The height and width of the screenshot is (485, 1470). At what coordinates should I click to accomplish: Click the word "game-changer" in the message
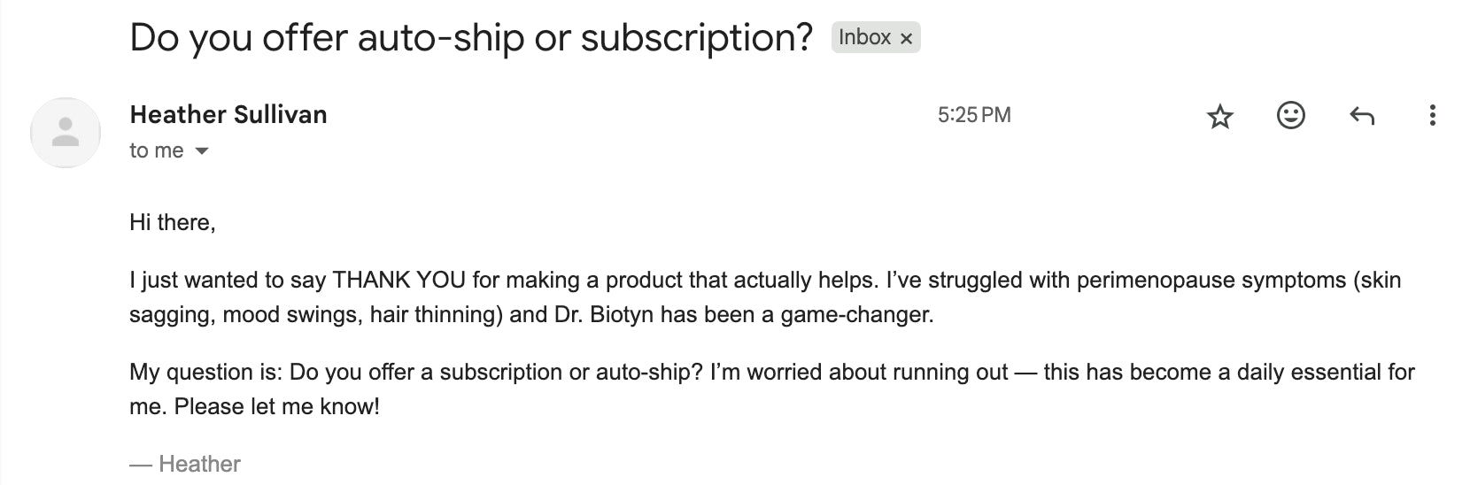coord(855,315)
